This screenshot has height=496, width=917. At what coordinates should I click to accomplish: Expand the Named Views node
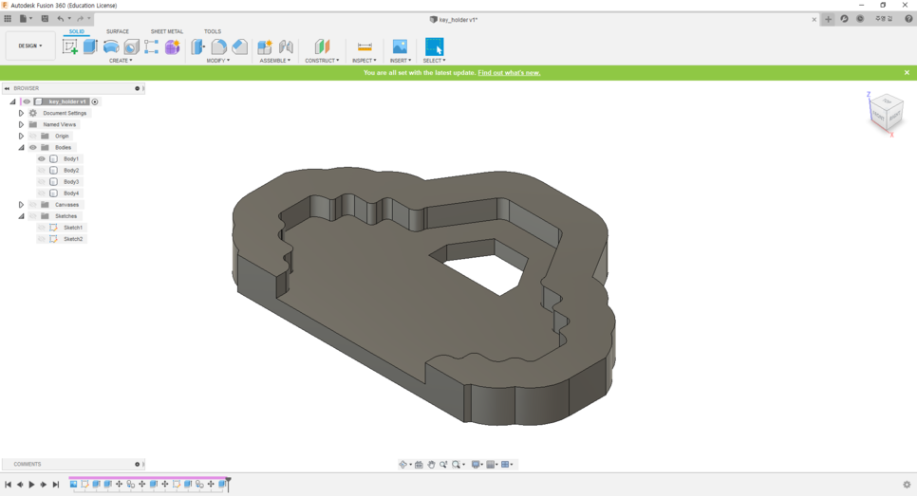(x=21, y=124)
